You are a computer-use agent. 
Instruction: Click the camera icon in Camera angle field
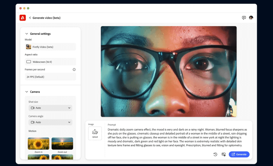32,122
